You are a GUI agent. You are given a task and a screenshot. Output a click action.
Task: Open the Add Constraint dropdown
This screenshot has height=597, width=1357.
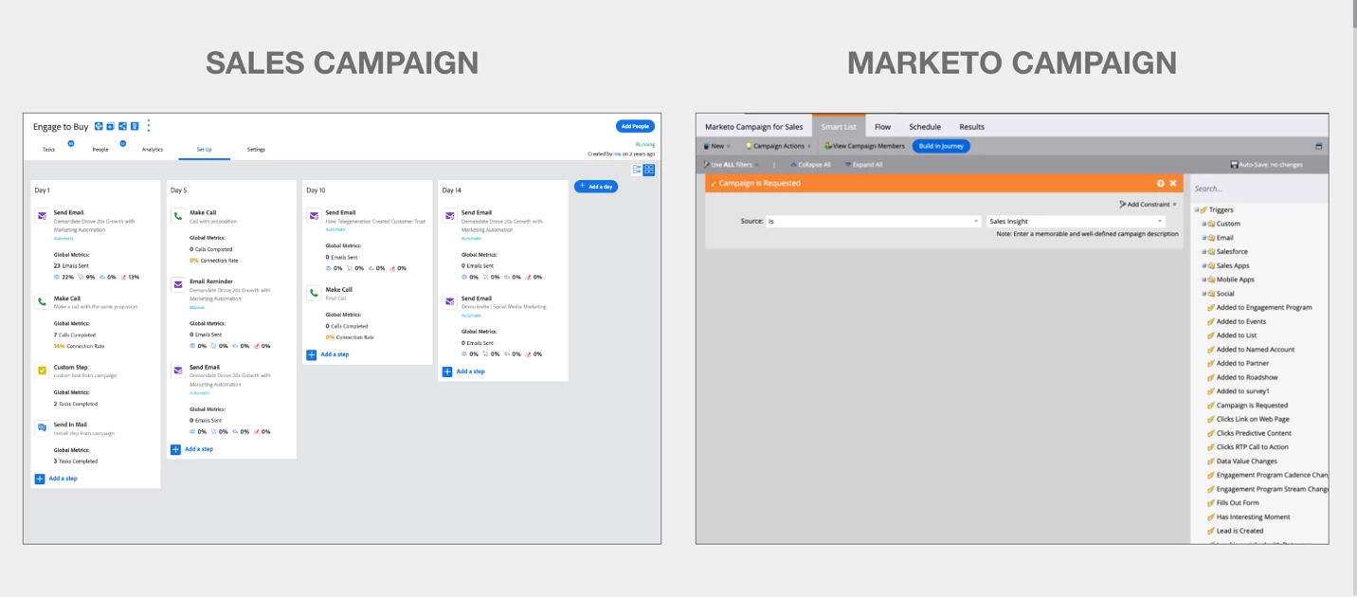[x=1148, y=204]
